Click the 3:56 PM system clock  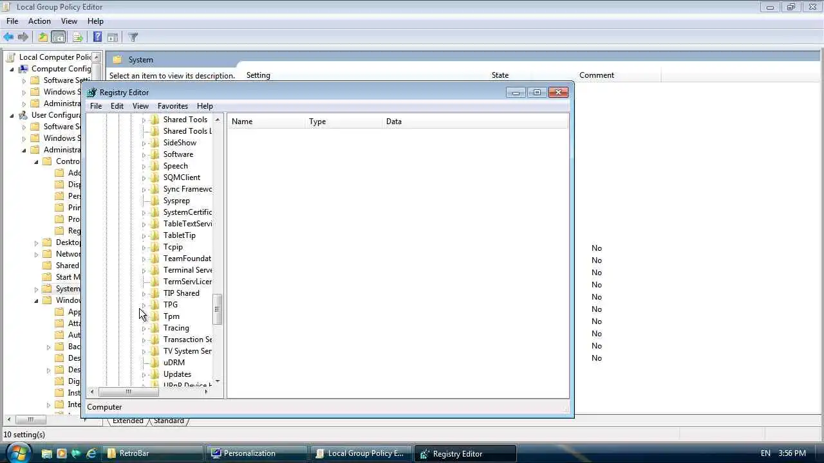792,453
